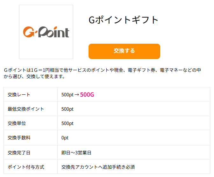
Task: Select the 最低交換ポイント row label
Action: 26,109
